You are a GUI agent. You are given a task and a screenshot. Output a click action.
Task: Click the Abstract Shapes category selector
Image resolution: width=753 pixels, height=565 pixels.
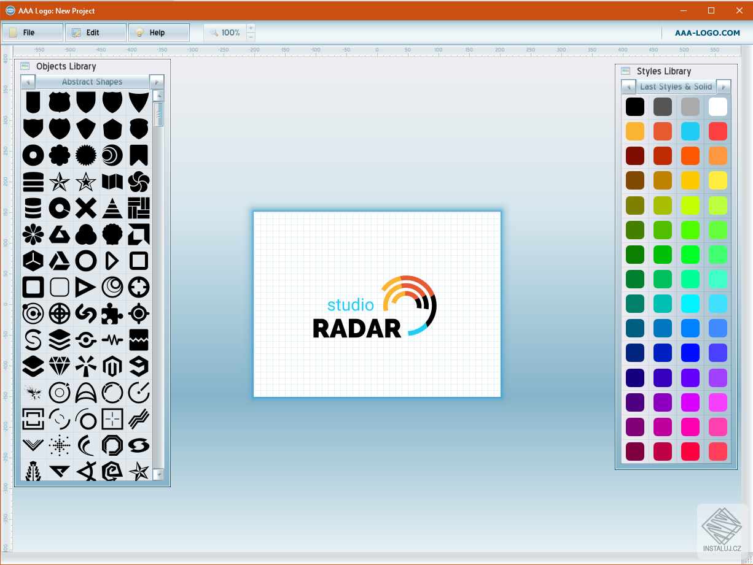coord(92,82)
